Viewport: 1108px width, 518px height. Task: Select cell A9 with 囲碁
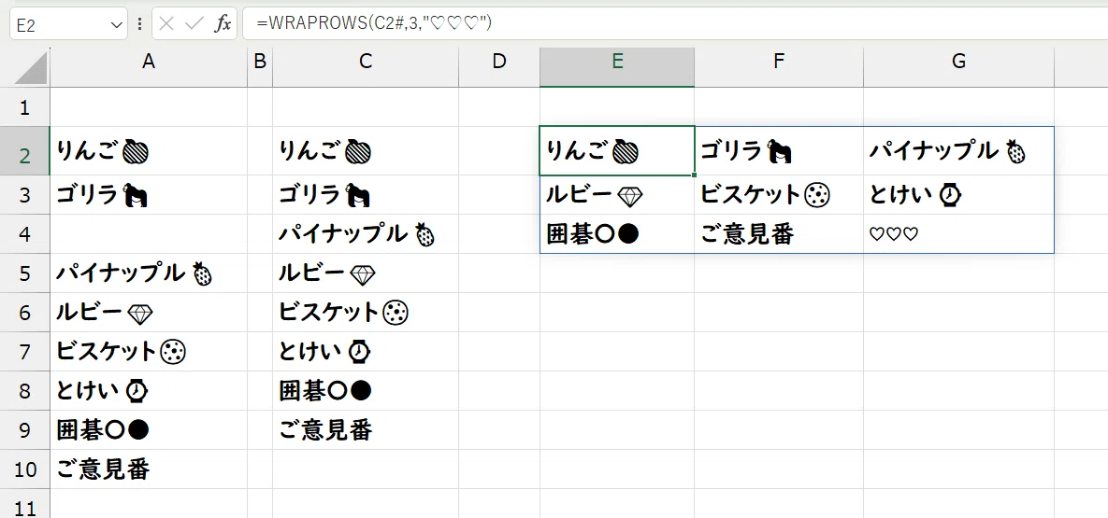click(149, 429)
